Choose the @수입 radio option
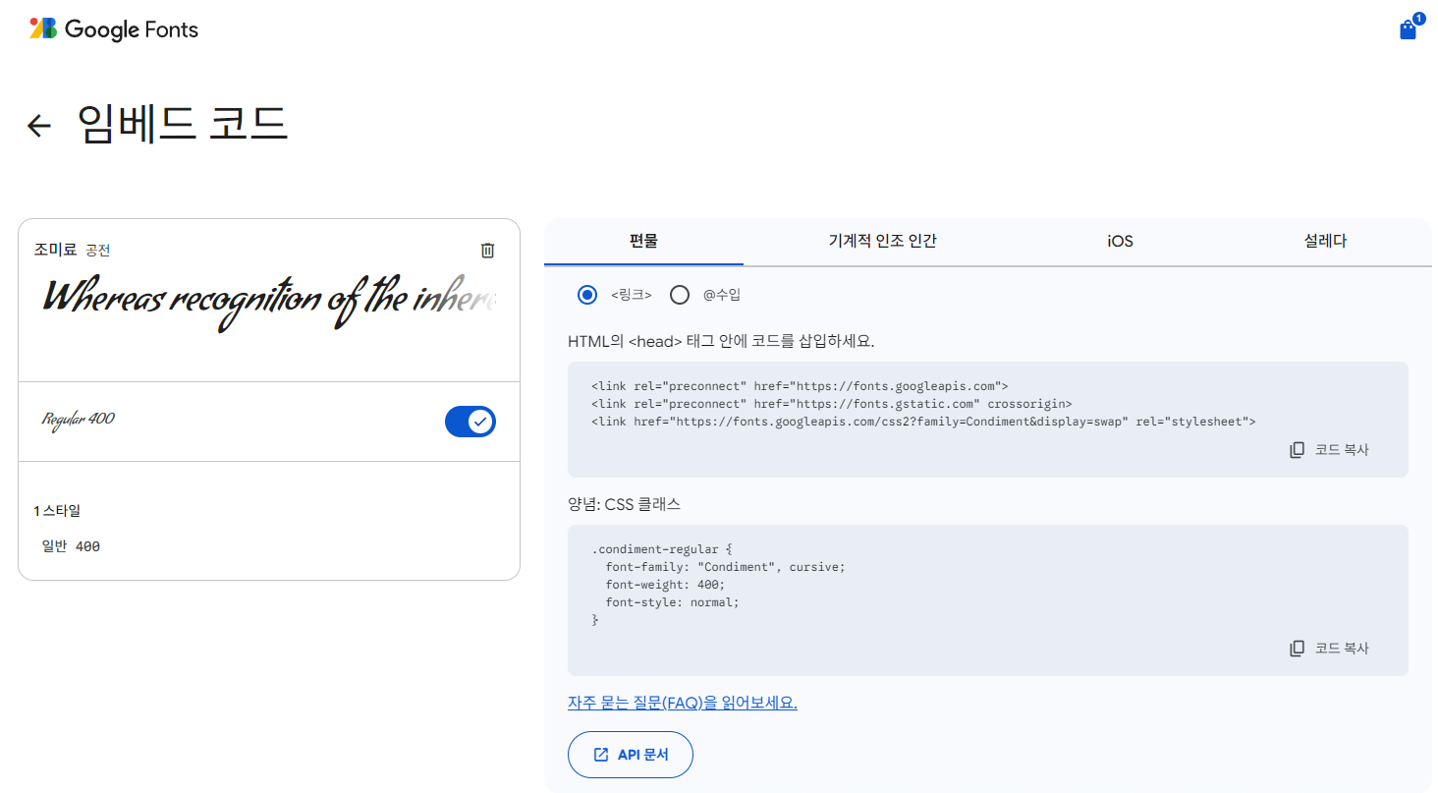 click(x=680, y=295)
